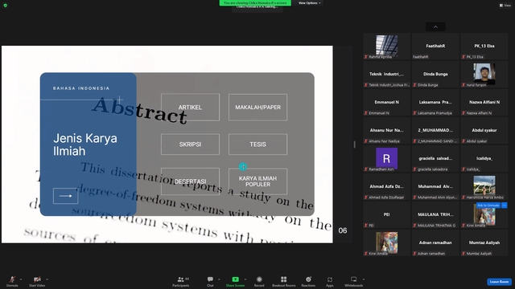Screen dimensions: 515x289
Task: Open the Participants panel
Action: [181, 281]
